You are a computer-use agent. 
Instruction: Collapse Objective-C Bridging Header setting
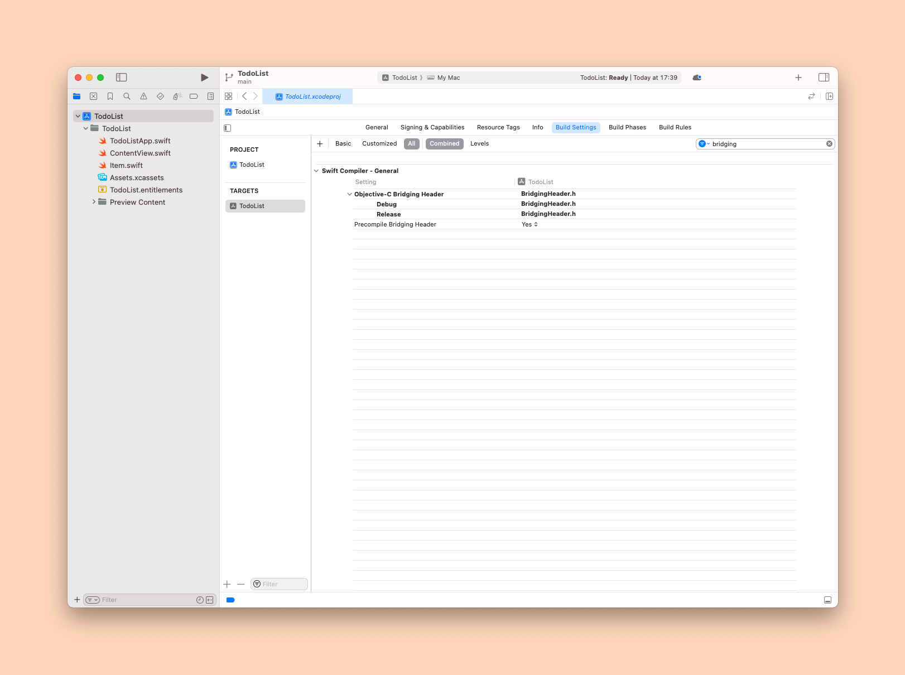pos(350,194)
